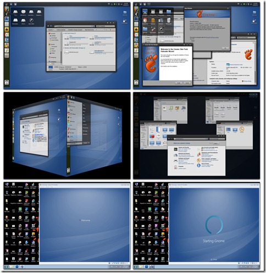Click Uninstall or change a program toolbar item

[x=75, y=30]
